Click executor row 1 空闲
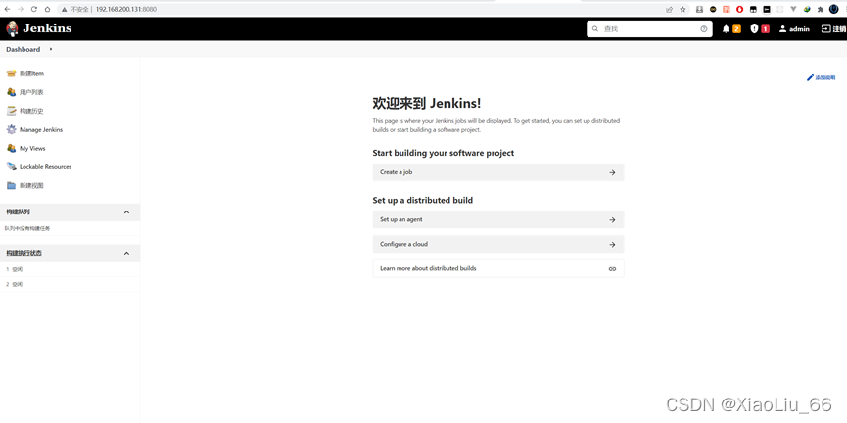The image size is (847, 423). click(71, 269)
